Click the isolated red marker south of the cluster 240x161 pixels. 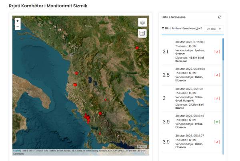click(x=100, y=133)
